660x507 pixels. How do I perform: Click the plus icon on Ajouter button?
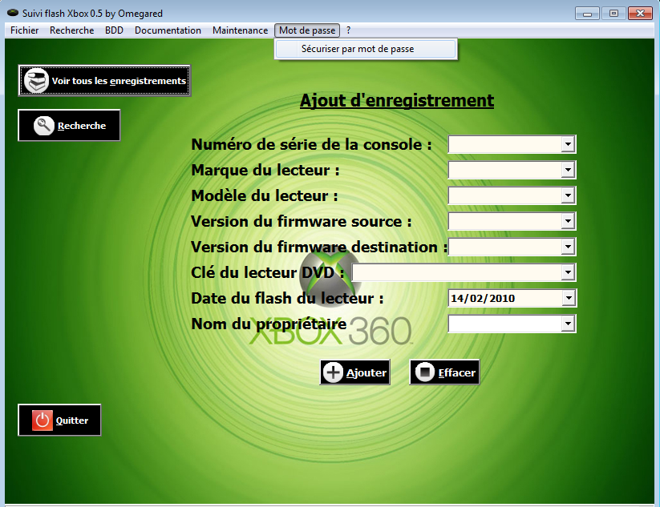pos(333,372)
